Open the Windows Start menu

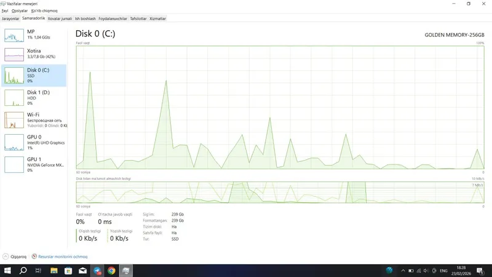click(7, 270)
